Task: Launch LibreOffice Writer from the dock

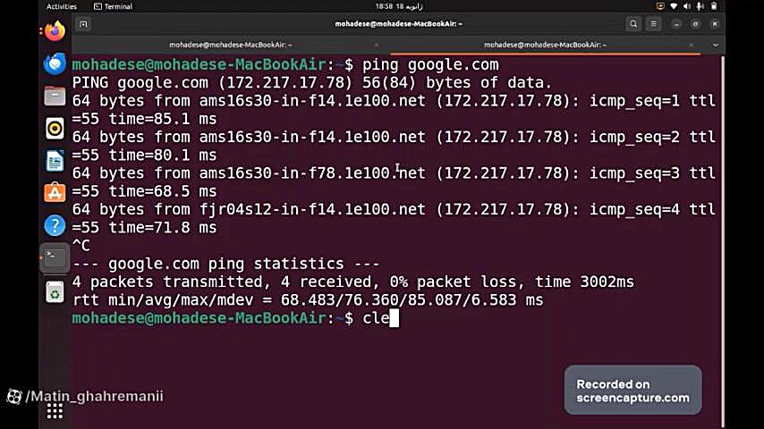Action: tap(55, 161)
